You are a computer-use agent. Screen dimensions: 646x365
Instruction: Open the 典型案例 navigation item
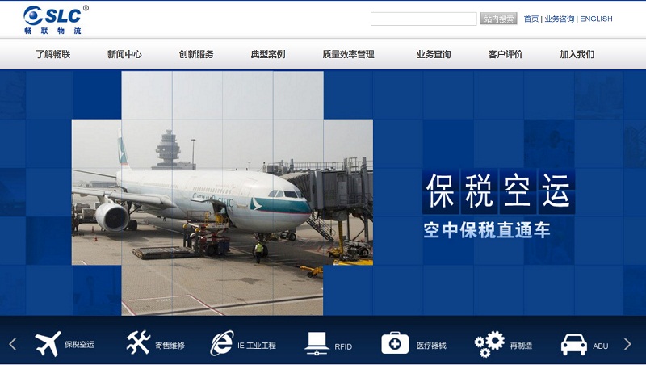pos(268,55)
